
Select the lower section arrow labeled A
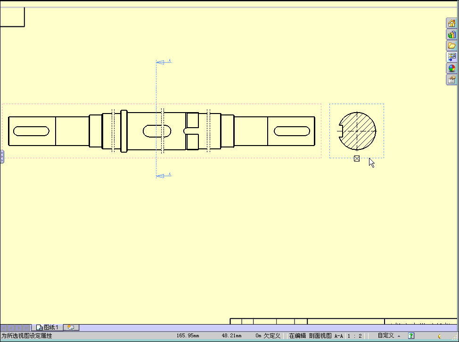coord(164,176)
